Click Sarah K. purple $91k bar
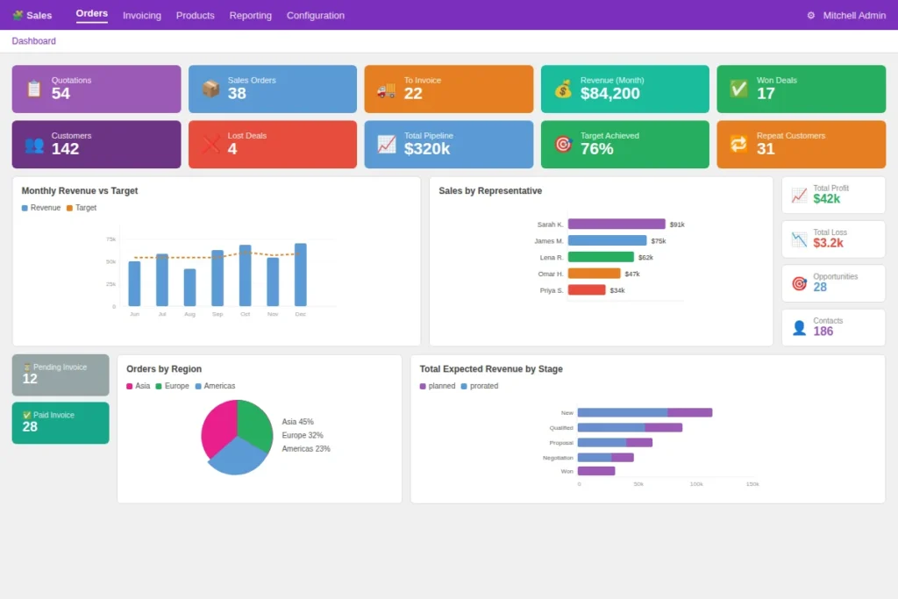Image resolution: width=898 pixels, height=599 pixels. pos(616,224)
